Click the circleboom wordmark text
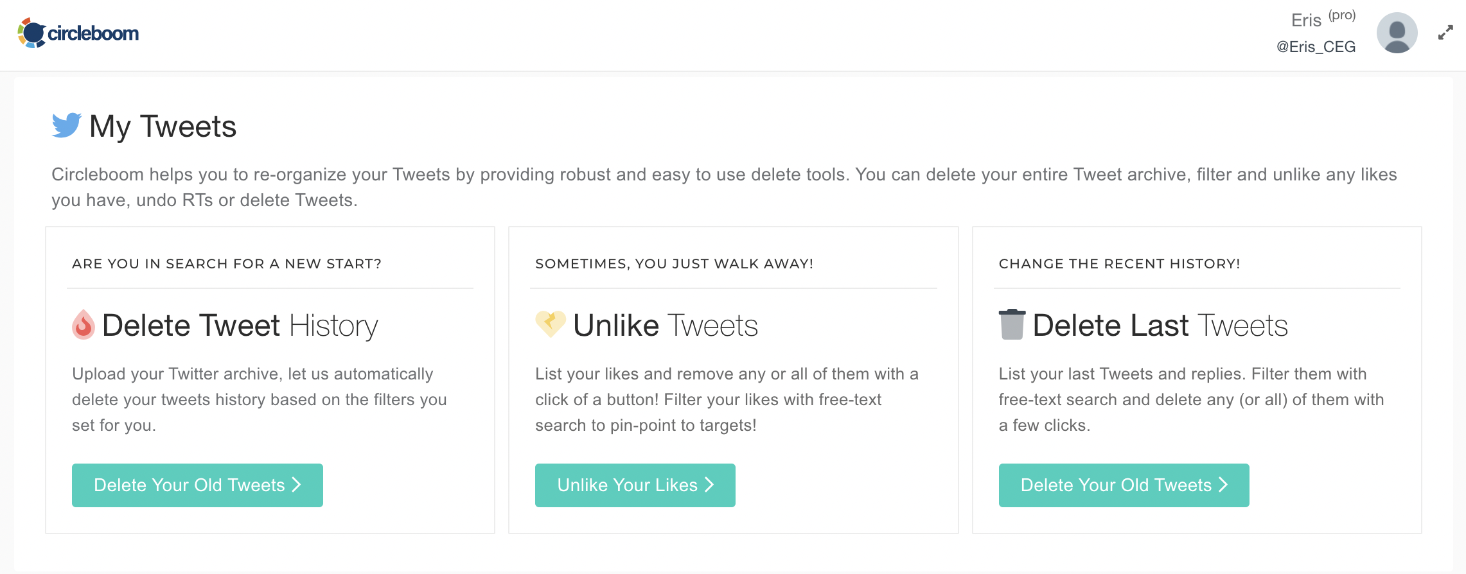This screenshot has width=1466, height=574. (93, 33)
